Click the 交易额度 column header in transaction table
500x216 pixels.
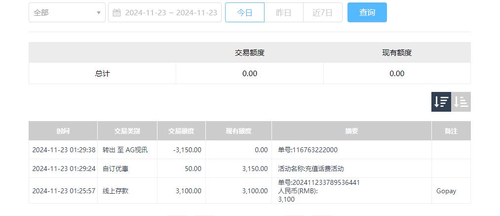click(x=181, y=131)
